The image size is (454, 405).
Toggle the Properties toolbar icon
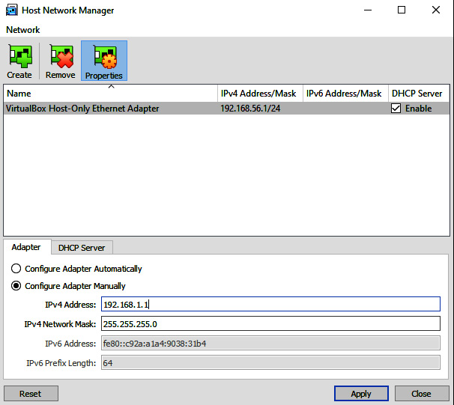pyautogui.click(x=104, y=61)
